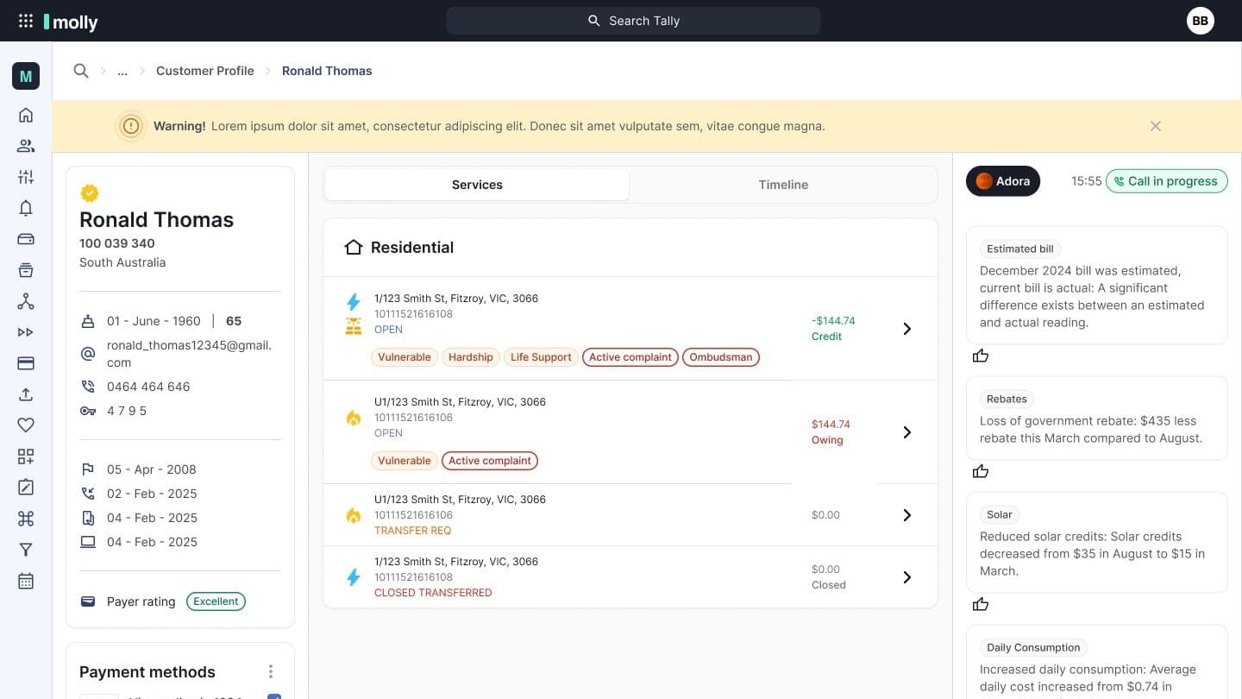The image size is (1242, 699).
Task: Click the Ronald Thomas breadcrumb
Action: 327,71
